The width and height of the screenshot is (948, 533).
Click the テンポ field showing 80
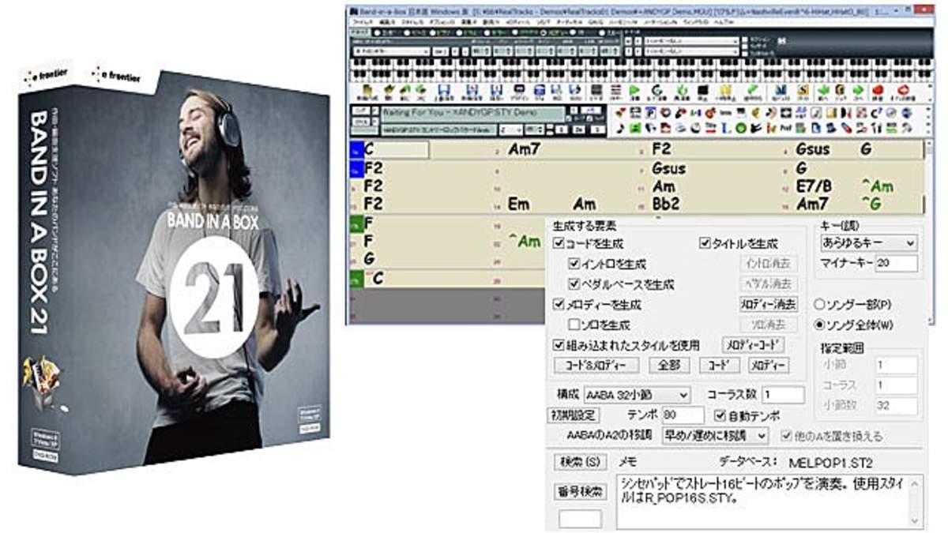[683, 415]
